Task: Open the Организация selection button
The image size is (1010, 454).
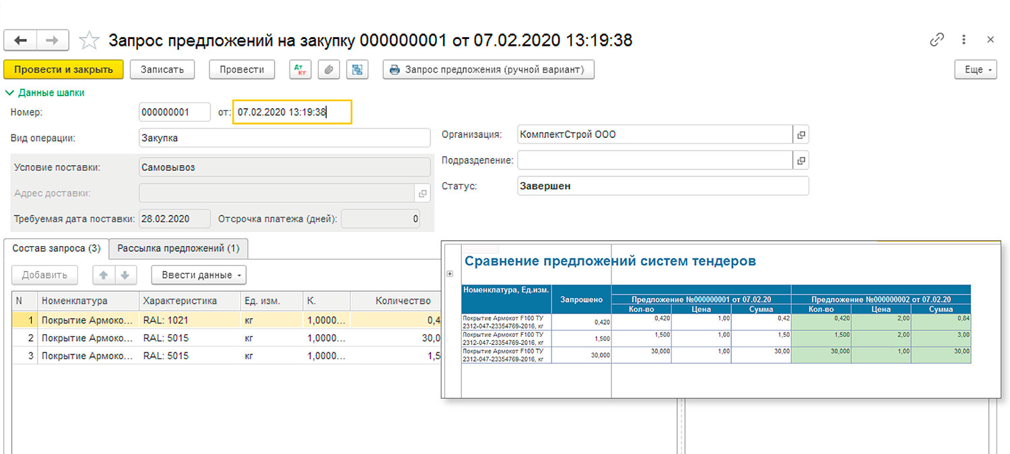Action: click(x=801, y=135)
